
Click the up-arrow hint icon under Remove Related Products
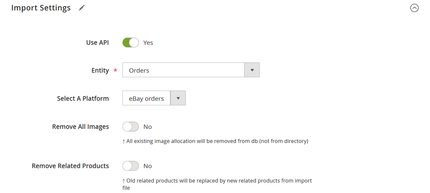[124, 181]
